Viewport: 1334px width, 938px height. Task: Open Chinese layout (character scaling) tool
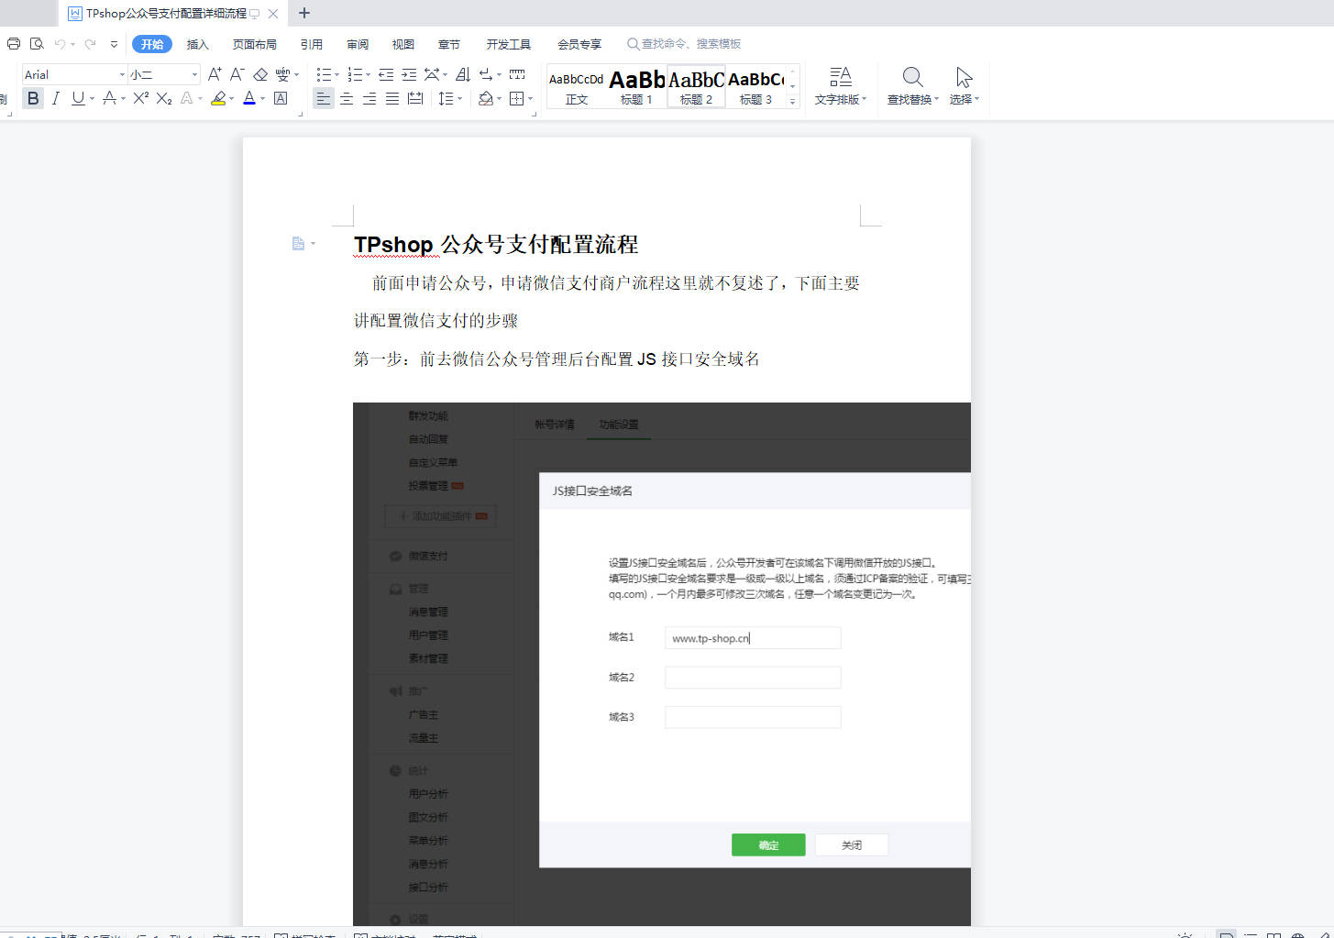[x=433, y=74]
